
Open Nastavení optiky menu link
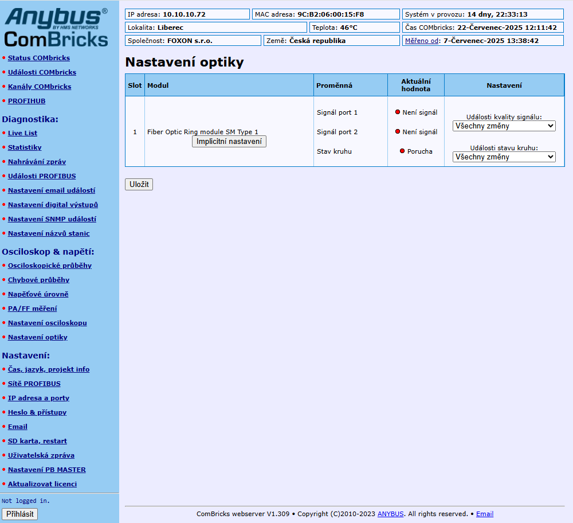click(x=38, y=337)
